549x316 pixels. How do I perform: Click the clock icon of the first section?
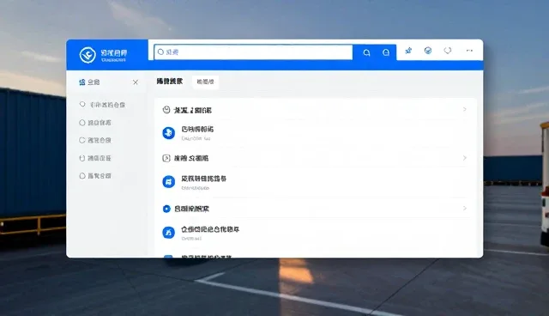pyautogui.click(x=166, y=110)
